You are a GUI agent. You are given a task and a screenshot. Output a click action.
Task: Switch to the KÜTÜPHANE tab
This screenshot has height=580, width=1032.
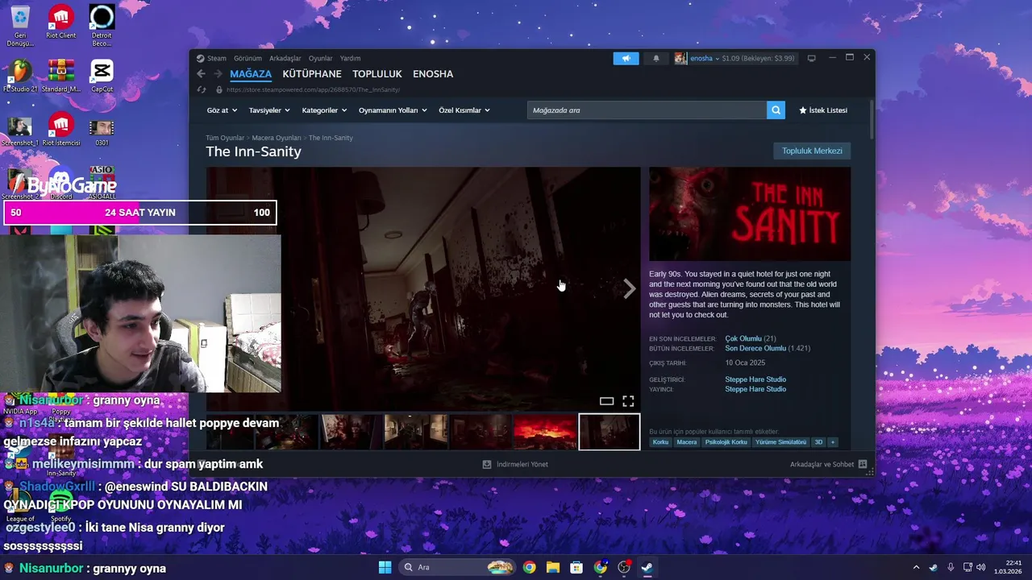click(x=312, y=73)
